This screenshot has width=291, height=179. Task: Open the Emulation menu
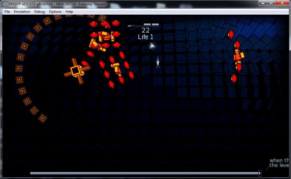(22, 12)
